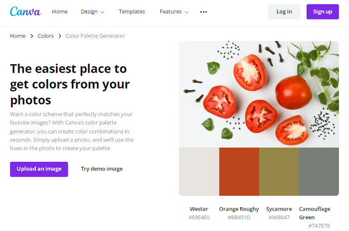This screenshot has height=231, width=349.
Task: Click the Canva logo
Action: coord(25,11)
